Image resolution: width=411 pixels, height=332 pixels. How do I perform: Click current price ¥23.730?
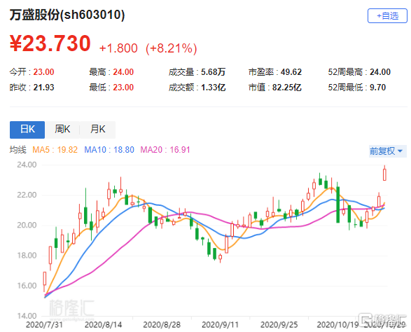[50, 43]
